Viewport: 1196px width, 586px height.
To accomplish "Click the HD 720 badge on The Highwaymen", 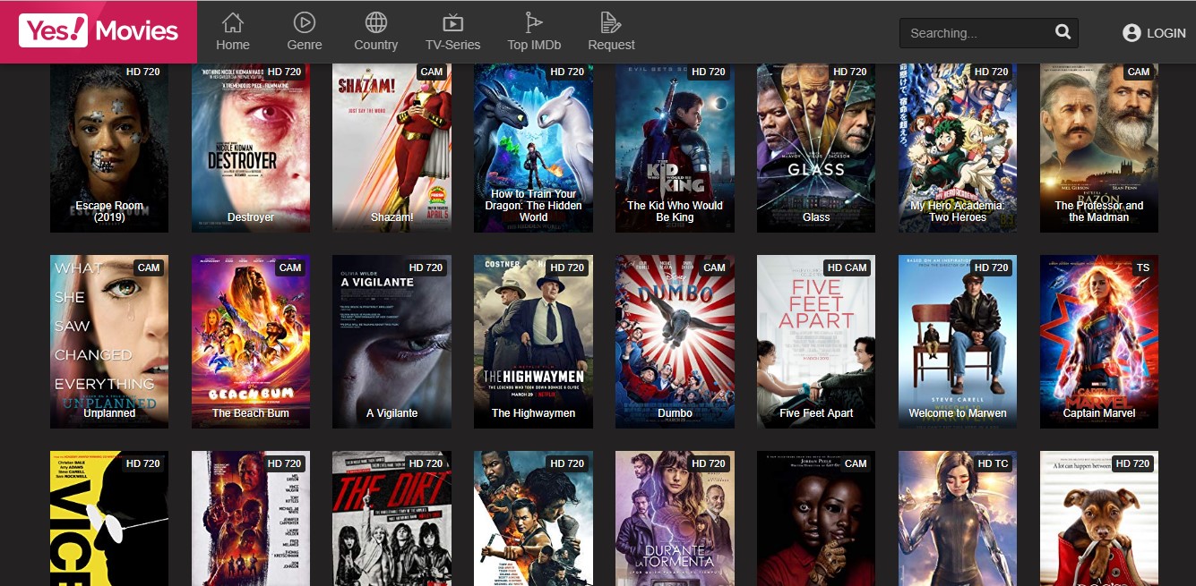I will coord(567,268).
